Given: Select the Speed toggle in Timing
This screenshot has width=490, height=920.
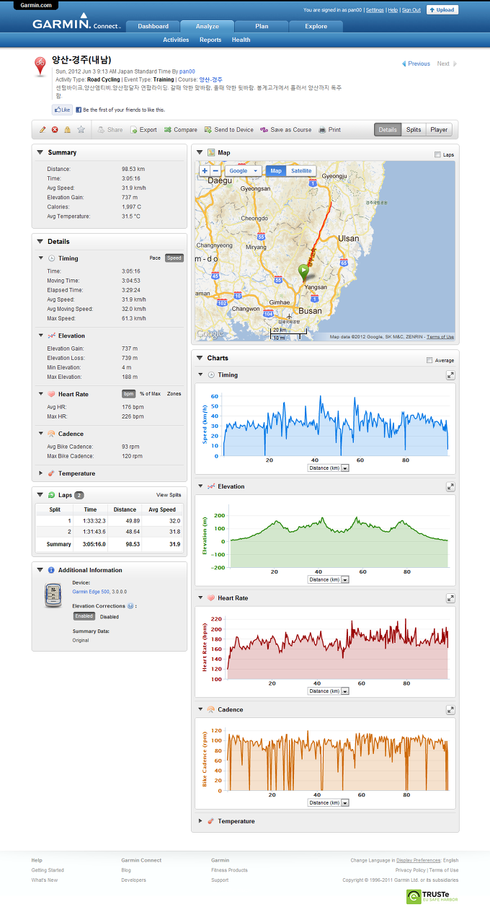Looking at the screenshot, I should (174, 258).
